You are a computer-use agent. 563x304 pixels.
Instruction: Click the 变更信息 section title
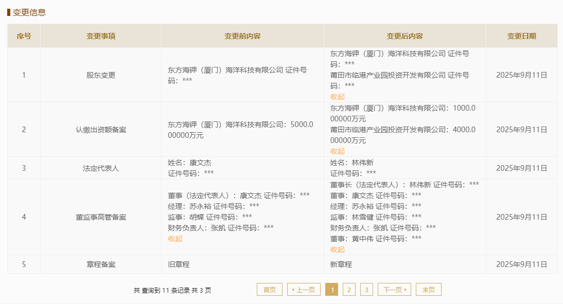coord(29,12)
